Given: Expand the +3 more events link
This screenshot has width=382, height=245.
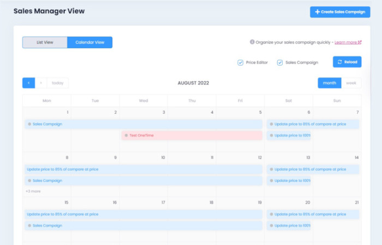Looking at the screenshot, I should pos(33,191).
